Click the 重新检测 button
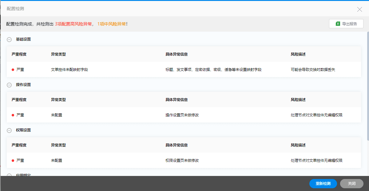The height and width of the screenshot is (191, 369). (x=323, y=184)
